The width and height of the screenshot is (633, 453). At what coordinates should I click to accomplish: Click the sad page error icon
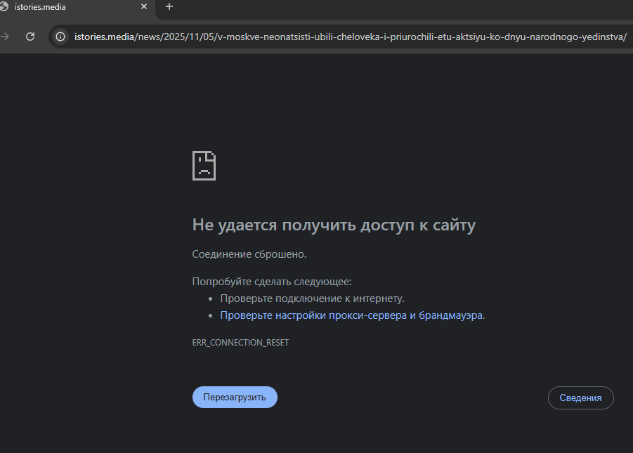pos(204,166)
